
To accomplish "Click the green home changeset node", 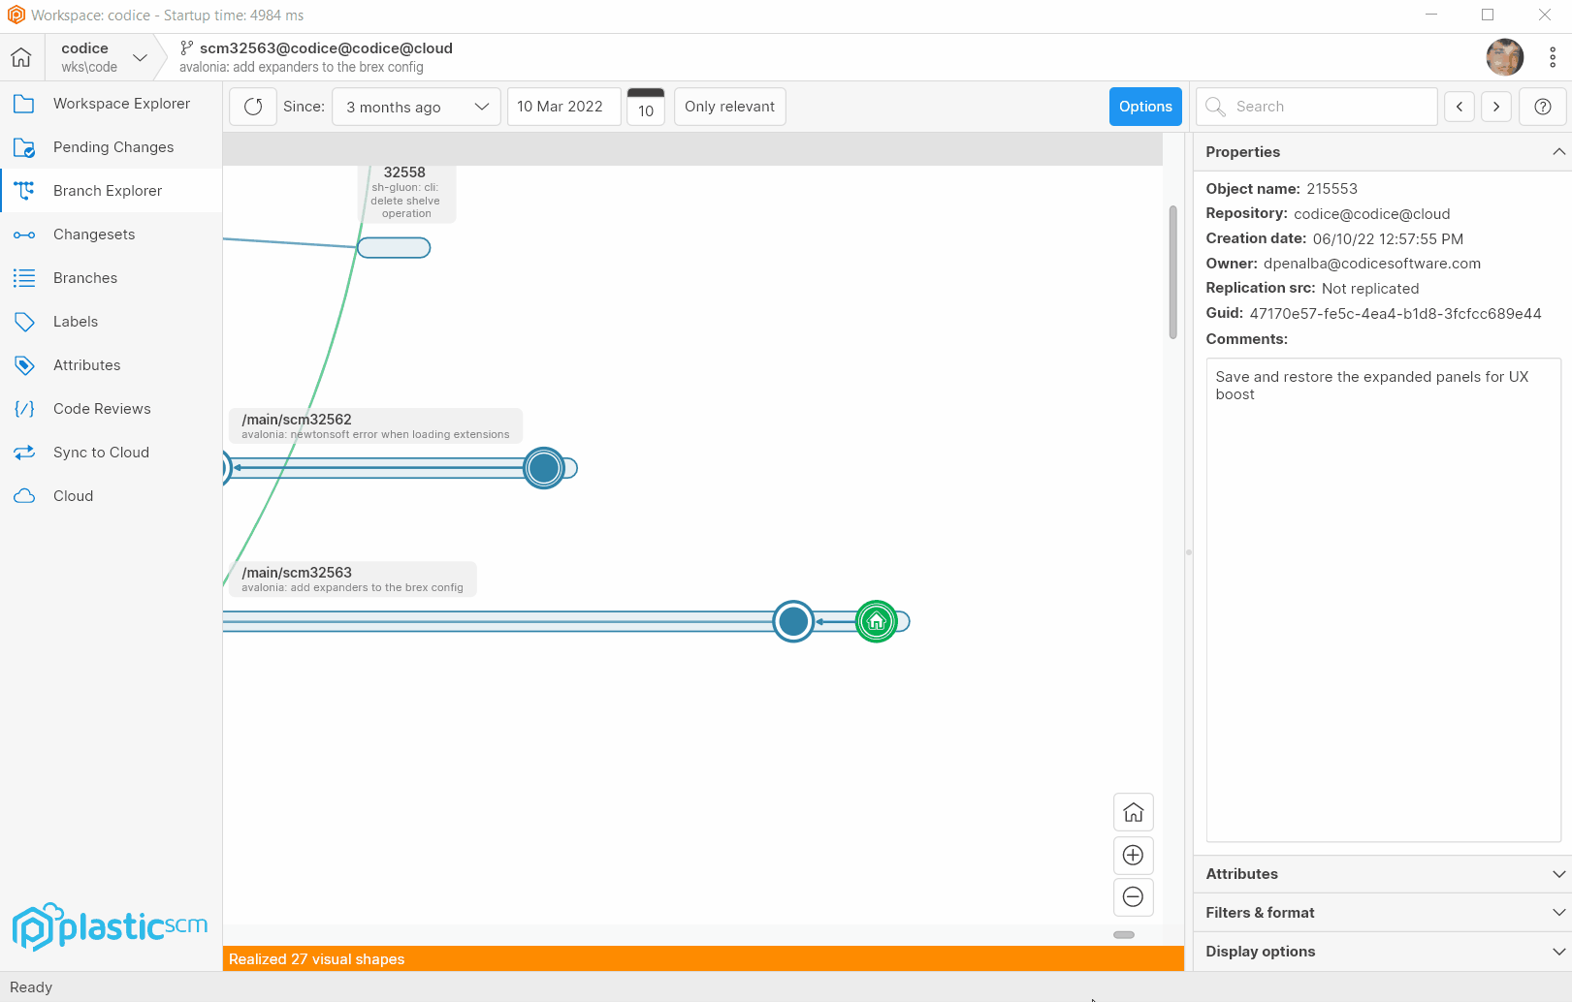I will [x=877, y=621].
